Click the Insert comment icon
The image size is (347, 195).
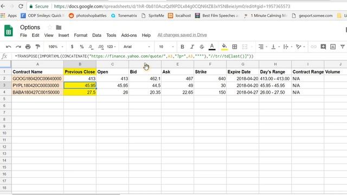click(323, 47)
